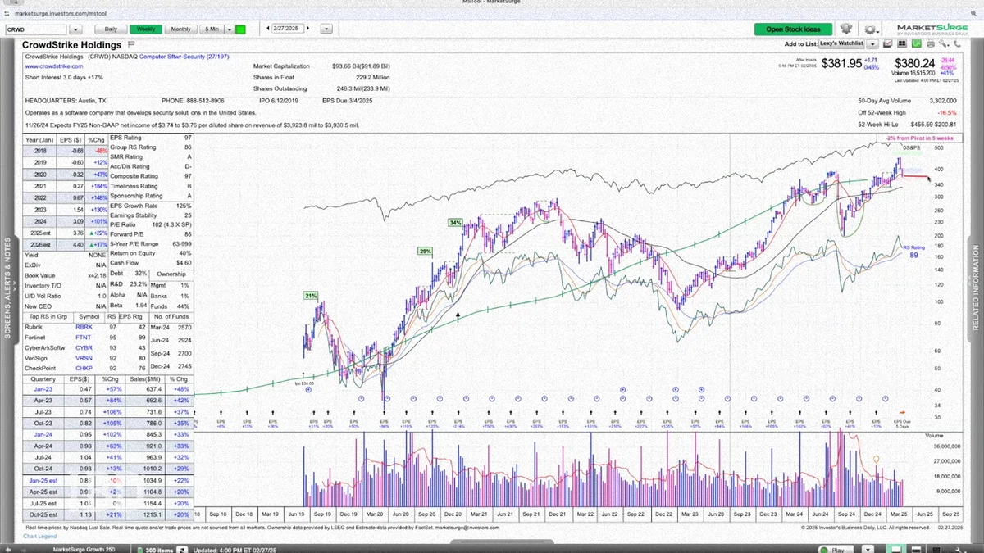Click the previous date arrow

268,29
